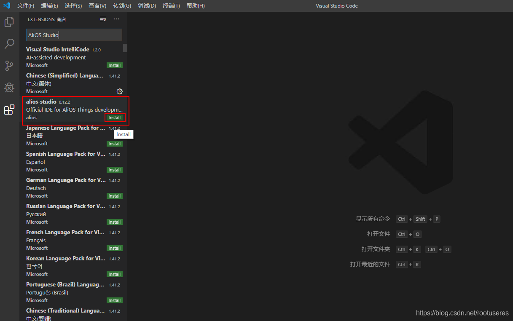The width and height of the screenshot is (513, 321).
Task: Open the 文件(F) menu
Action: click(26, 5)
